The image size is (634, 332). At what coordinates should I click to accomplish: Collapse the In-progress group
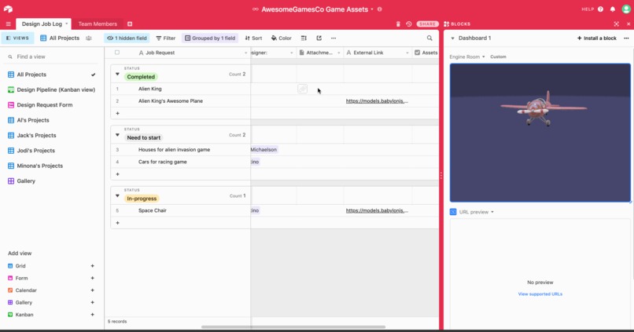(117, 196)
